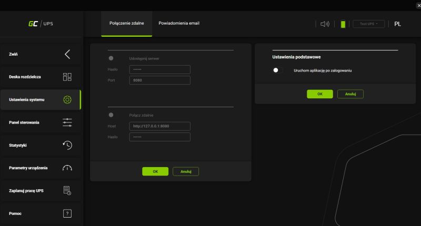421x226 pixels.
Task: Click the server Hasło password field
Action: (x=160, y=69)
